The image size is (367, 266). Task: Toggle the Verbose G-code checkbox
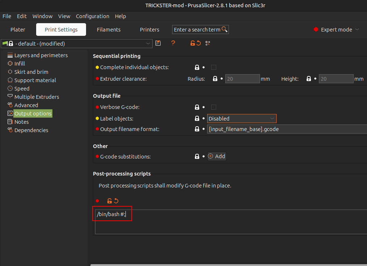pos(214,107)
